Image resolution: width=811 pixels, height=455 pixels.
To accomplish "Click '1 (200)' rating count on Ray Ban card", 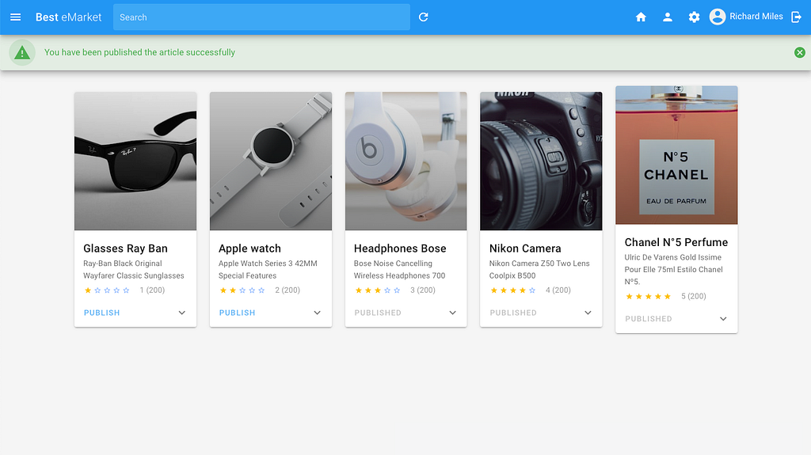I will (x=152, y=290).
